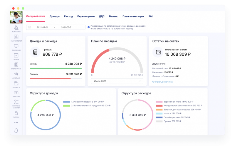Viewport: 235px width, 150px height.
Task: Open Контроль качества checklist icon
Action: coord(16,102)
